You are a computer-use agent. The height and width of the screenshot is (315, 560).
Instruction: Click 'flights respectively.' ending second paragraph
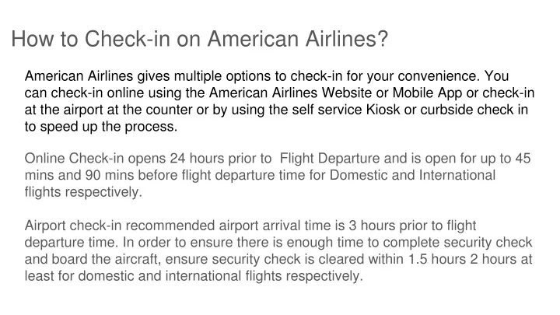click(x=83, y=192)
